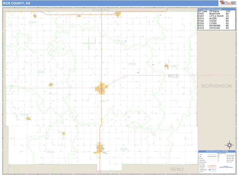Click the ELLSWORTH county label
This screenshot has height=175, width=239.
(101, 10)
